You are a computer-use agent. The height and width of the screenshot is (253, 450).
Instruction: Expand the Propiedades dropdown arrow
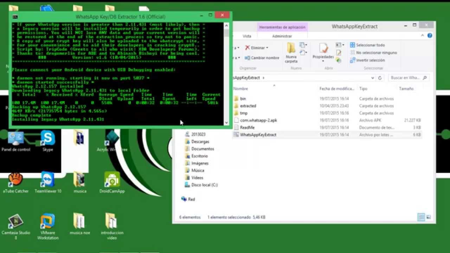(323, 61)
